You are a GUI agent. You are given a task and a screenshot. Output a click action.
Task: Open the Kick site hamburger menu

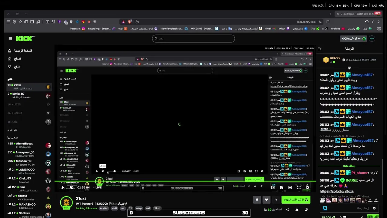pos(10,38)
